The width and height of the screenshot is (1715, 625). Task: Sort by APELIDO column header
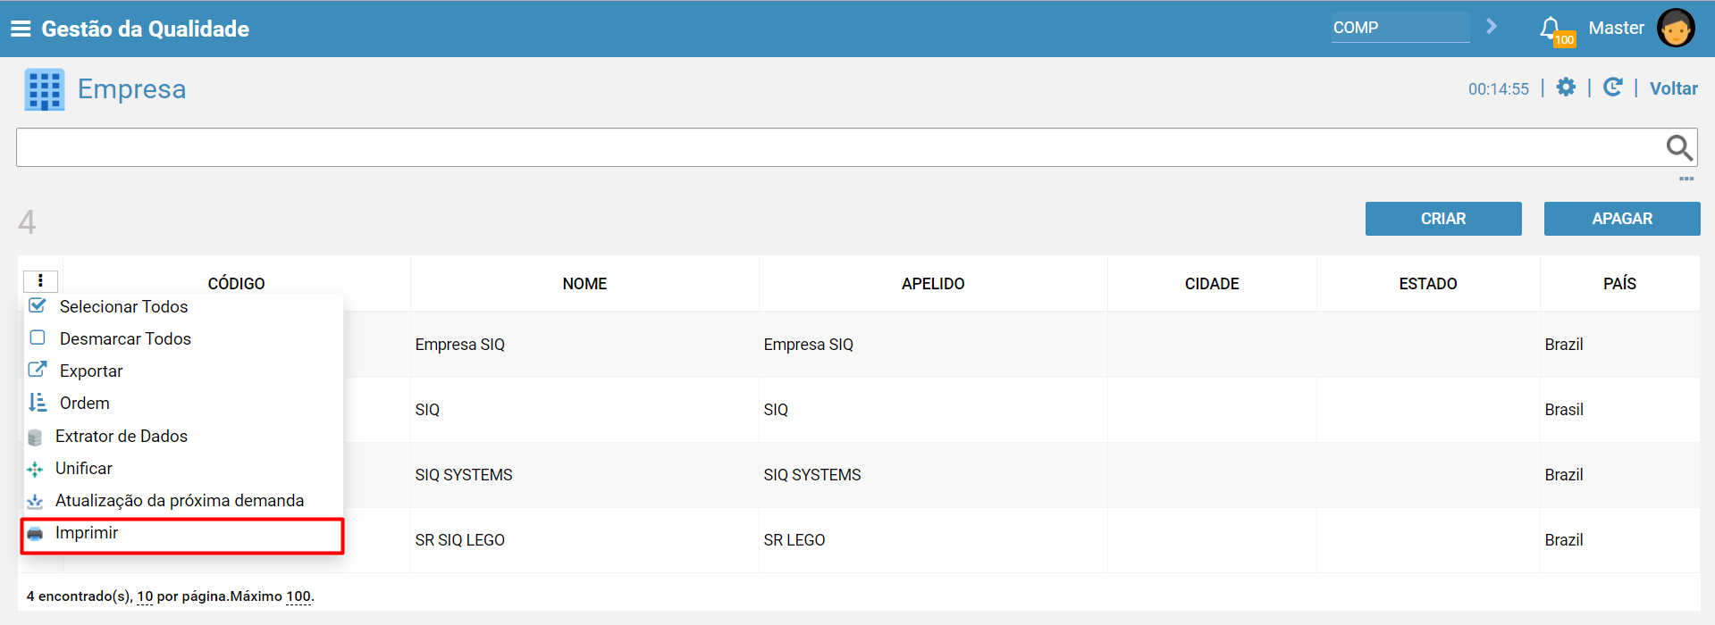click(x=933, y=284)
